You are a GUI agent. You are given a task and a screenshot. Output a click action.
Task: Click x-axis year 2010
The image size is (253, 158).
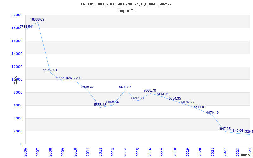click(x=75, y=152)
